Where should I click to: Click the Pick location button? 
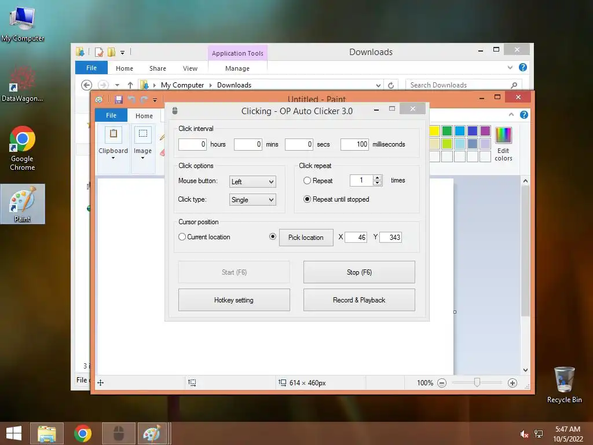tap(306, 237)
